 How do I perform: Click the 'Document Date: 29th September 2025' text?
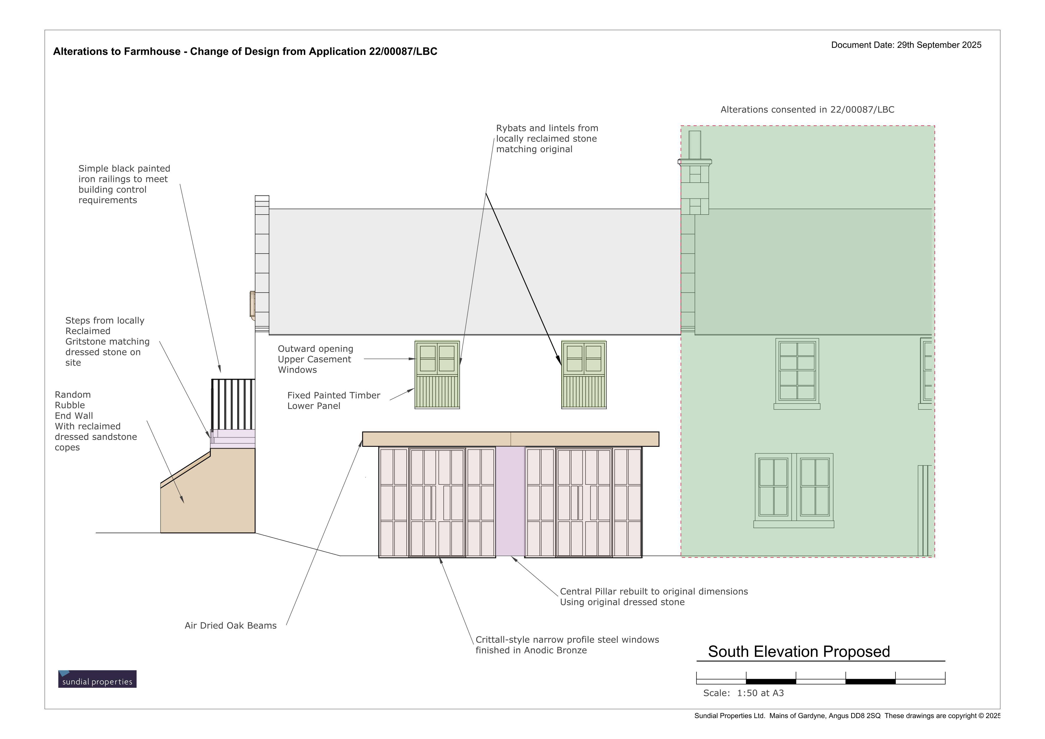(x=906, y=45)
